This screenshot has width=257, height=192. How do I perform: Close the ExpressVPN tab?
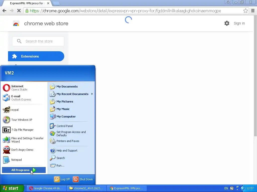pyautogui.click(x=48, y=3)
